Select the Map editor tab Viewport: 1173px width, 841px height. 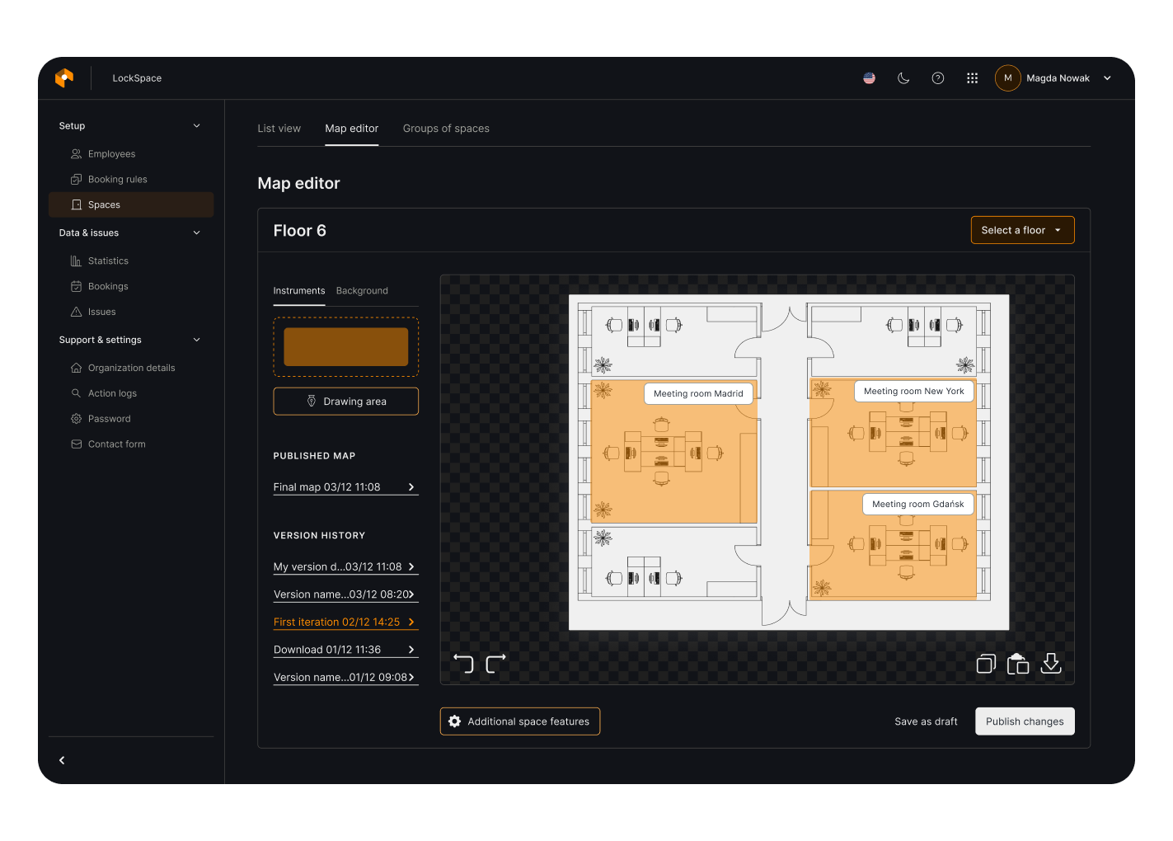[x=352, y=129]
